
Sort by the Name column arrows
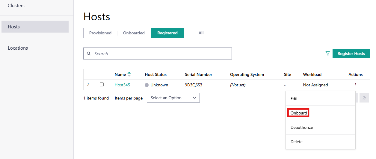pos(129,74)
